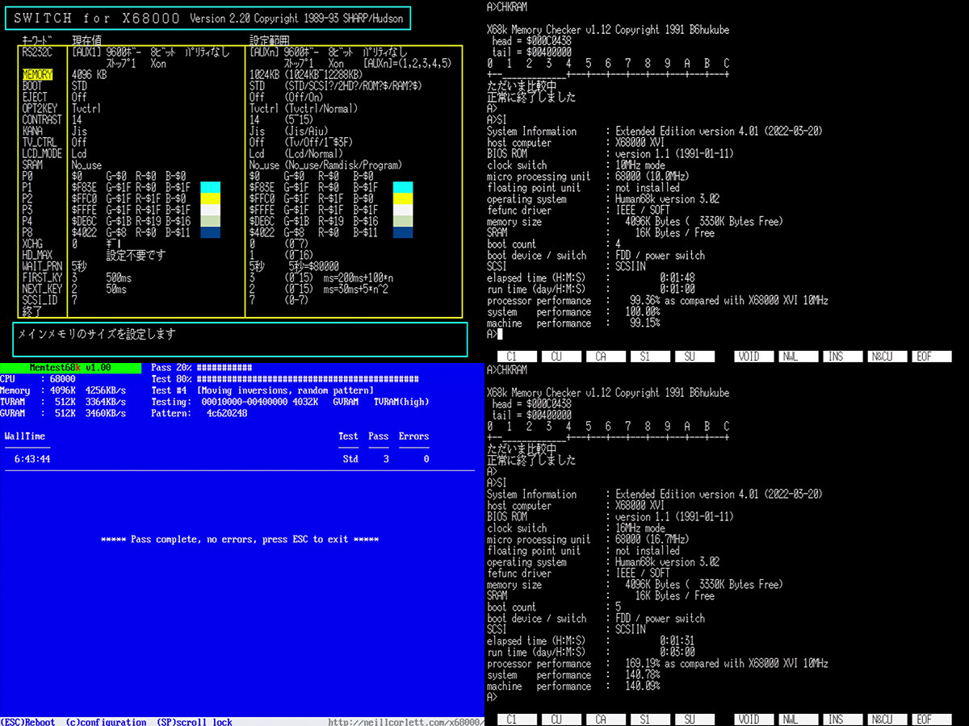
Task: Select the CONTRAST keyword entry
Action: pos(42,119)
